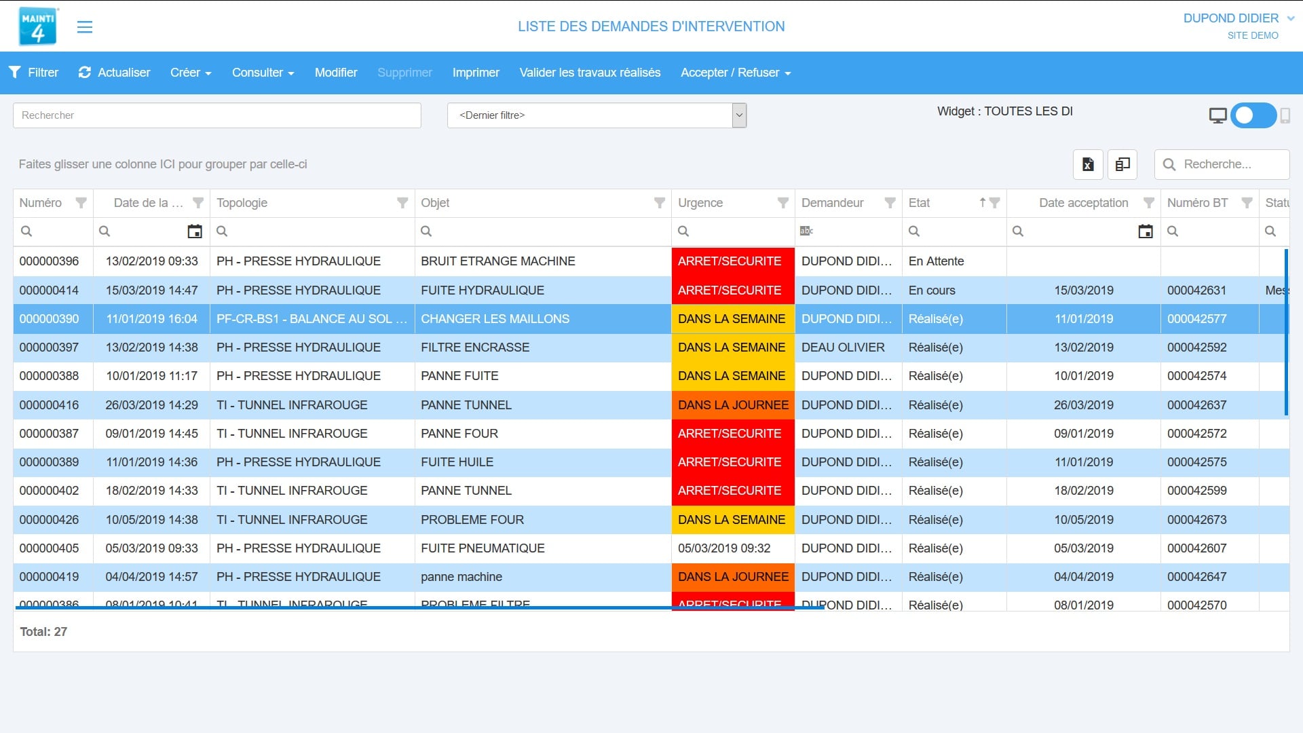This screenshot has height=733, width=1303.
Task: Click search operator icon under Numéro BT
Action: [1173, 231]
